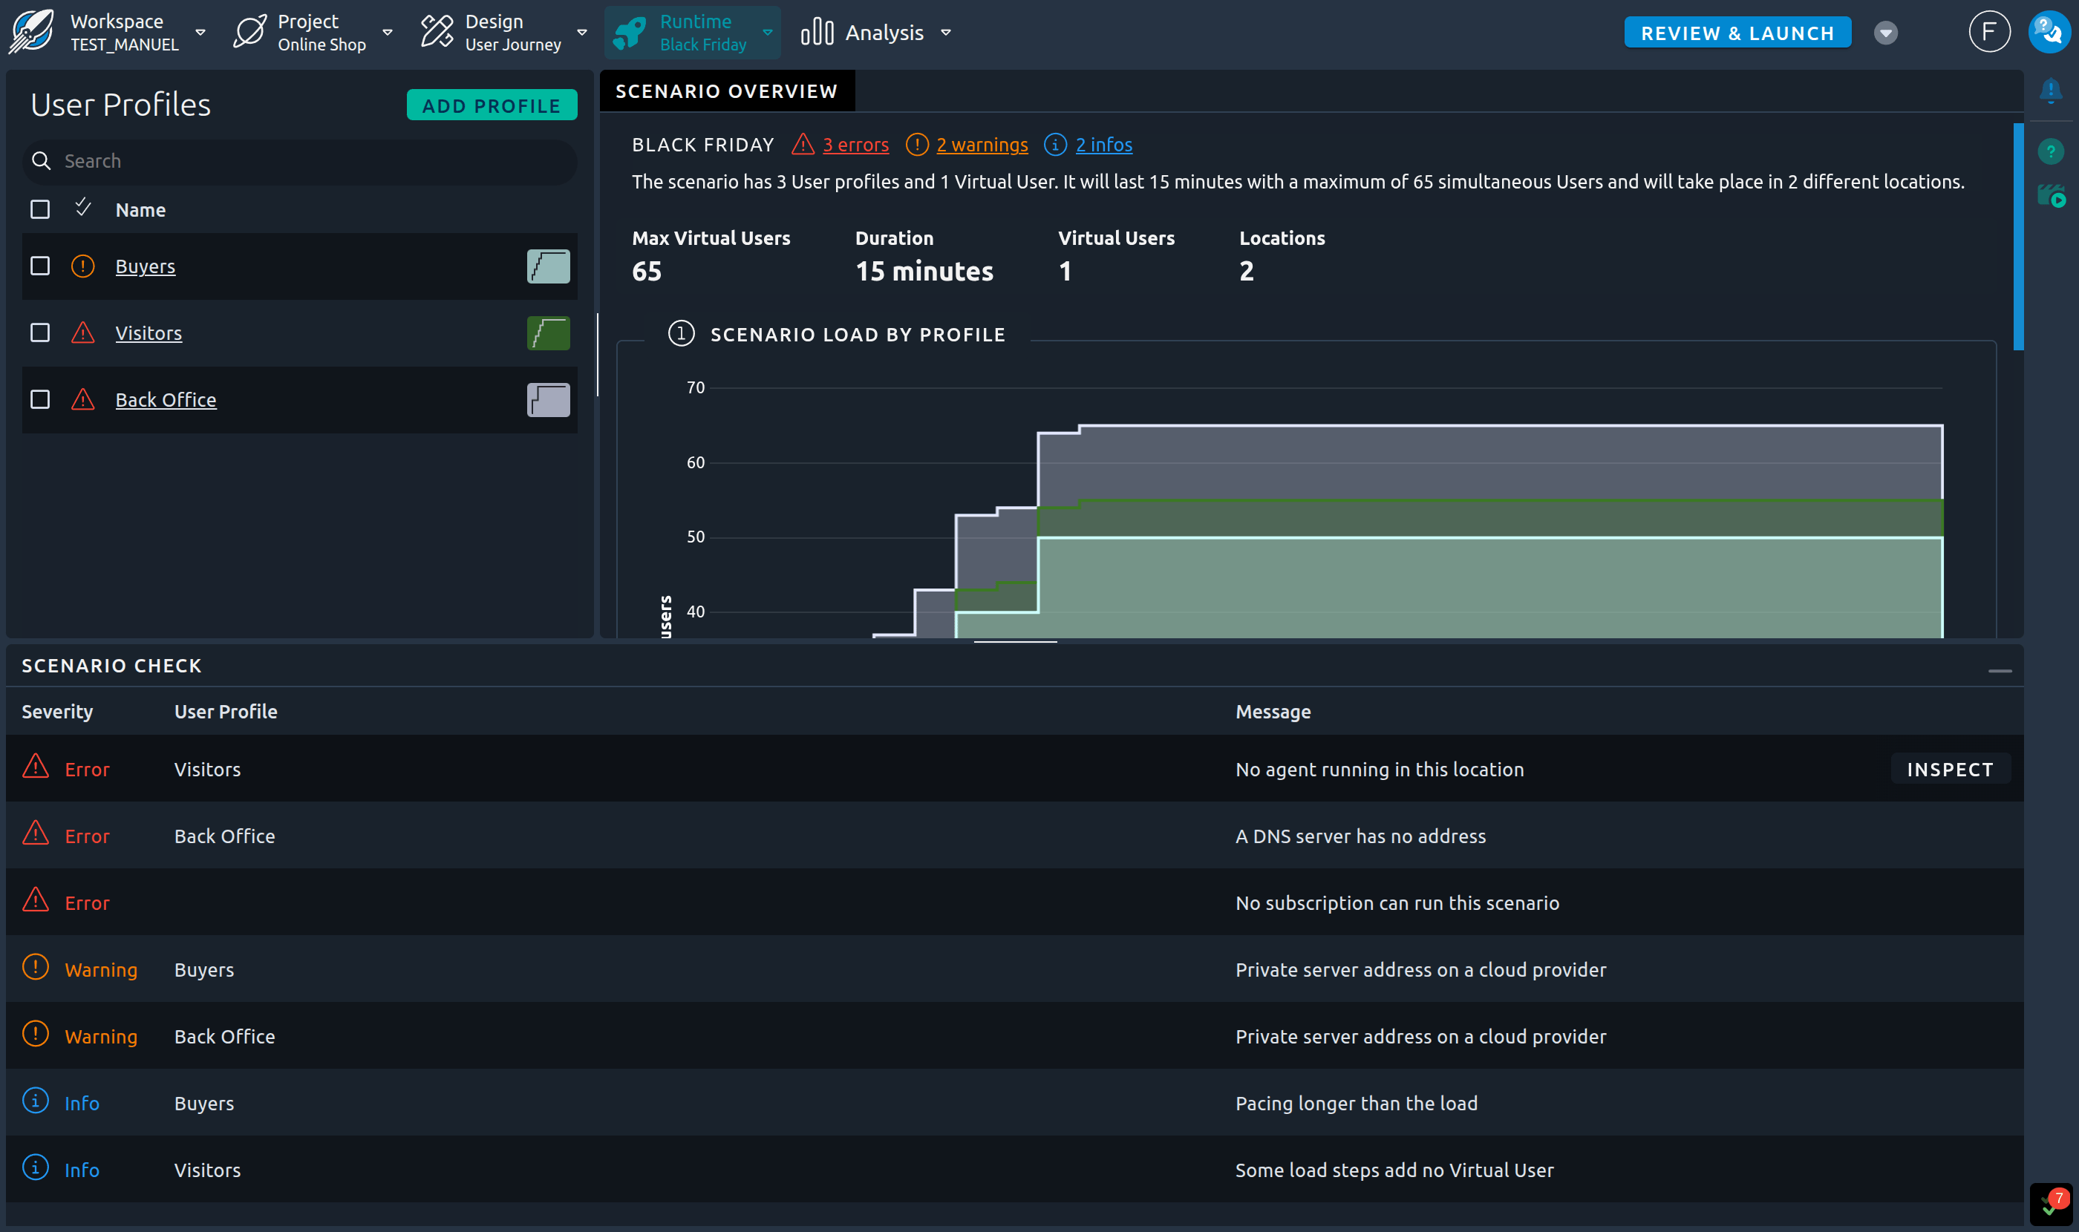Click the Visitors green load profile thumbnail
This screenshot has height=1232, width=2079.
tap(548, 333)
